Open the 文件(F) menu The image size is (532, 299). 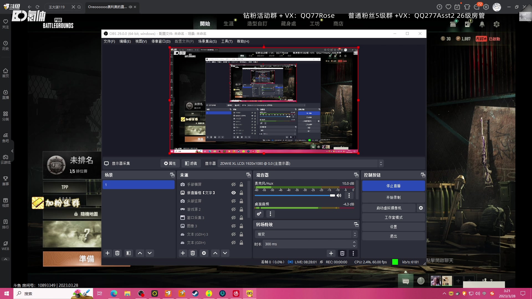pyautogui.click(x=109, y=41)
